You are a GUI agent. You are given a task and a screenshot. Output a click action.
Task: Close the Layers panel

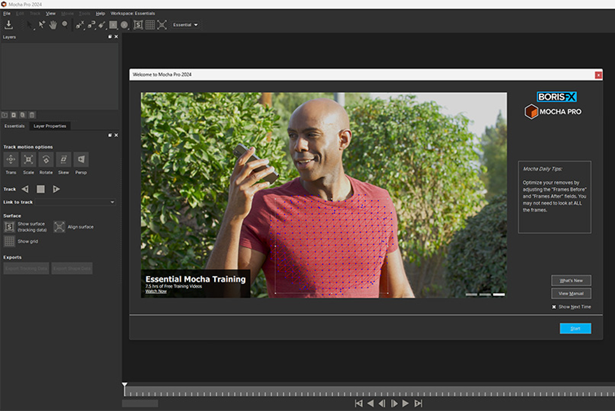coord(116,36)
